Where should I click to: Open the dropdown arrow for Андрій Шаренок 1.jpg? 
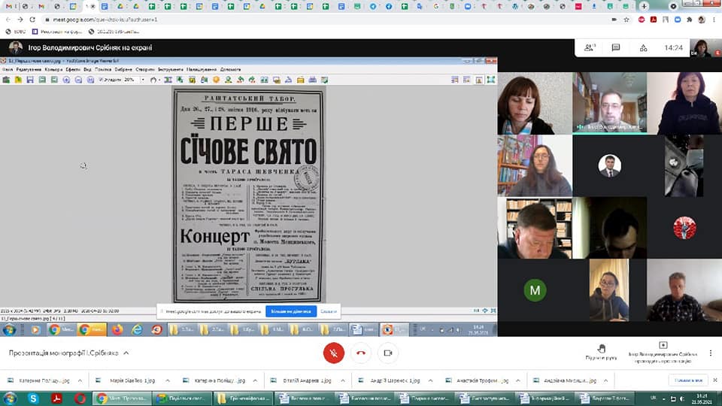429,381
